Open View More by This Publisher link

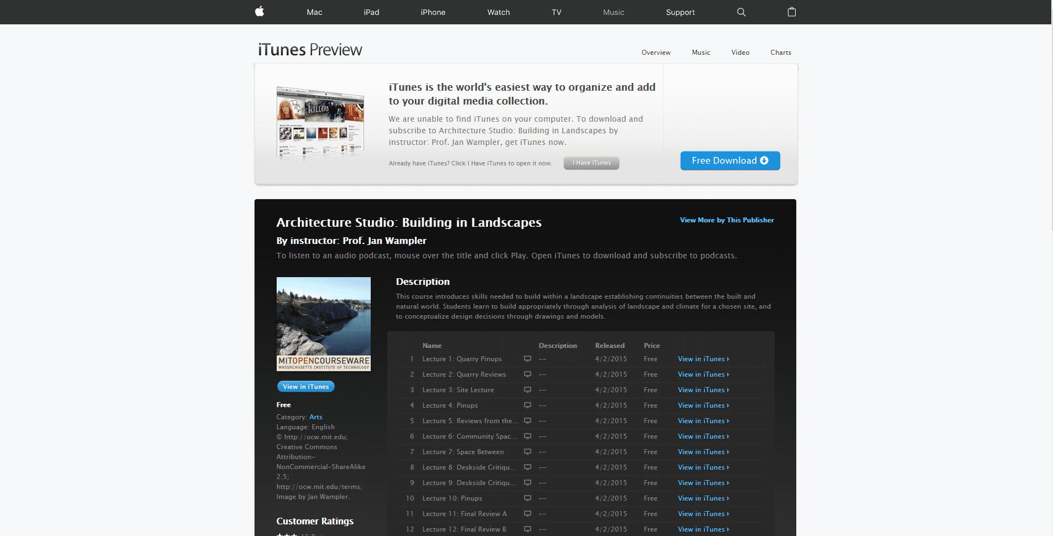[727, 220]
